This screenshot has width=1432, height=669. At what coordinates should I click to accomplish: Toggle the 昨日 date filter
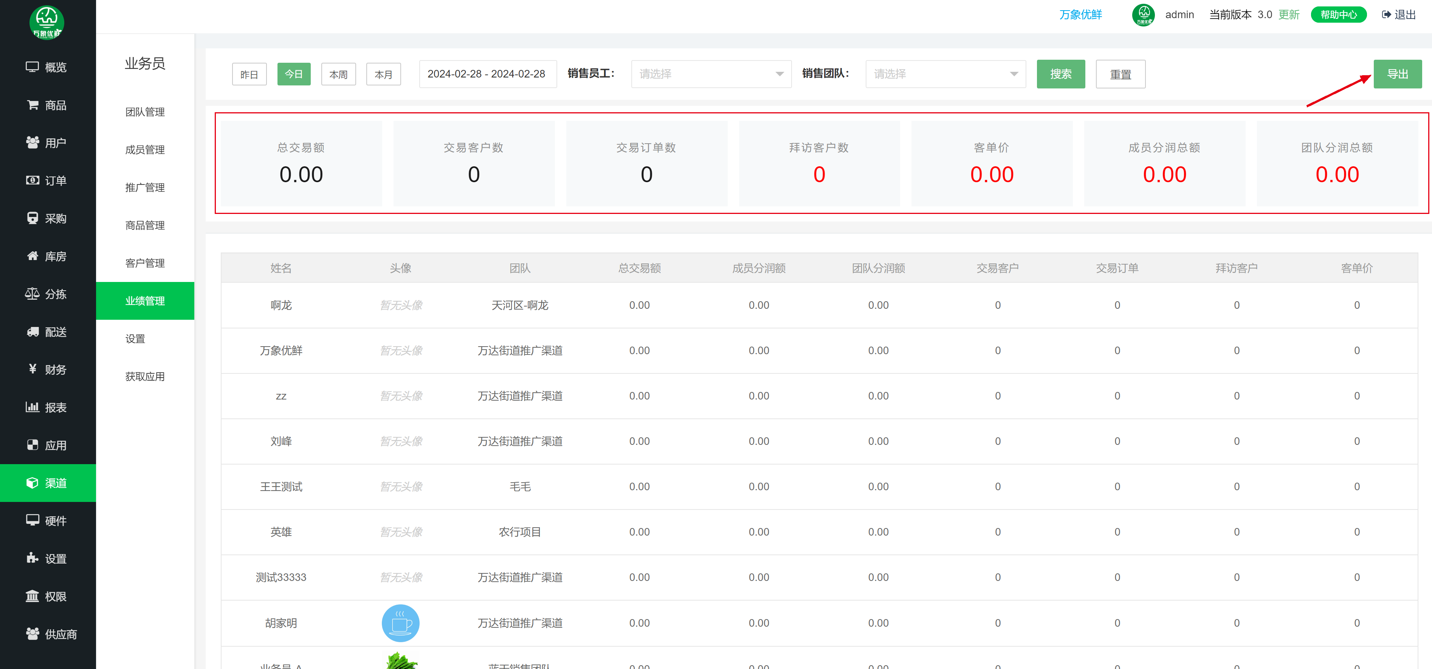tap(249, 74)
